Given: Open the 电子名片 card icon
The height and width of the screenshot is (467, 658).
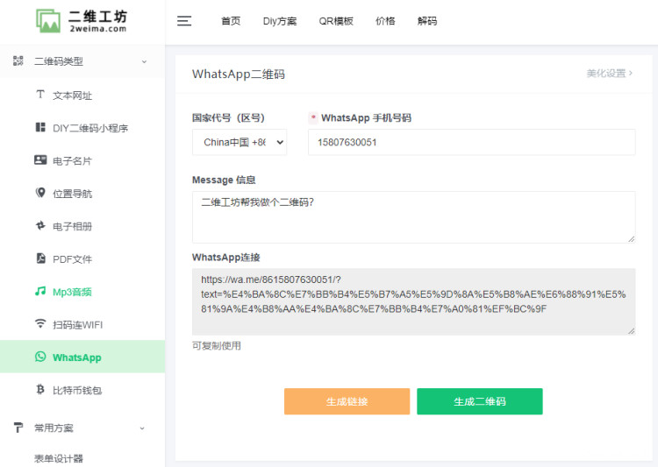Looking at the screenshot, I should (x=40, y=160).
